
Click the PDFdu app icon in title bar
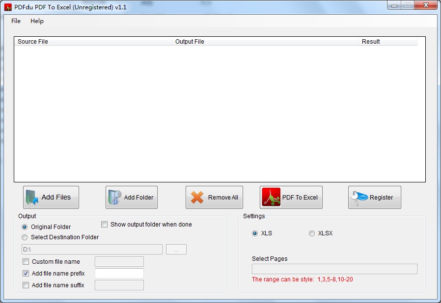(8, 7)
